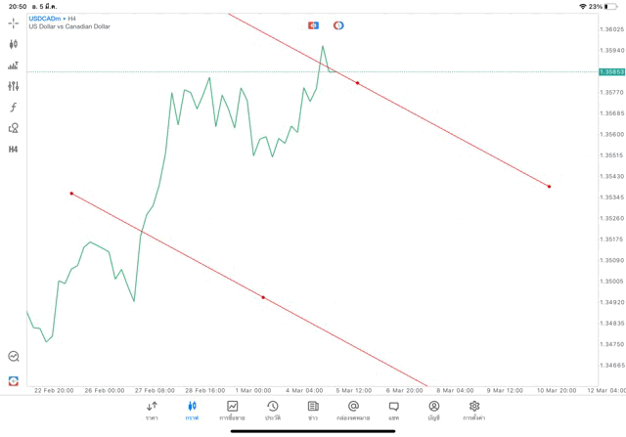
Task: Select the crosshair cursor tool
Action: [14, 22]
